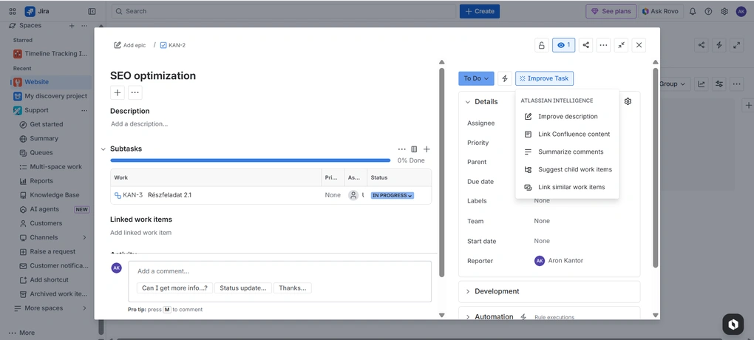Open the AK profile avatar menu
Viewport: 754px width, 340px height.
(741, 11)
